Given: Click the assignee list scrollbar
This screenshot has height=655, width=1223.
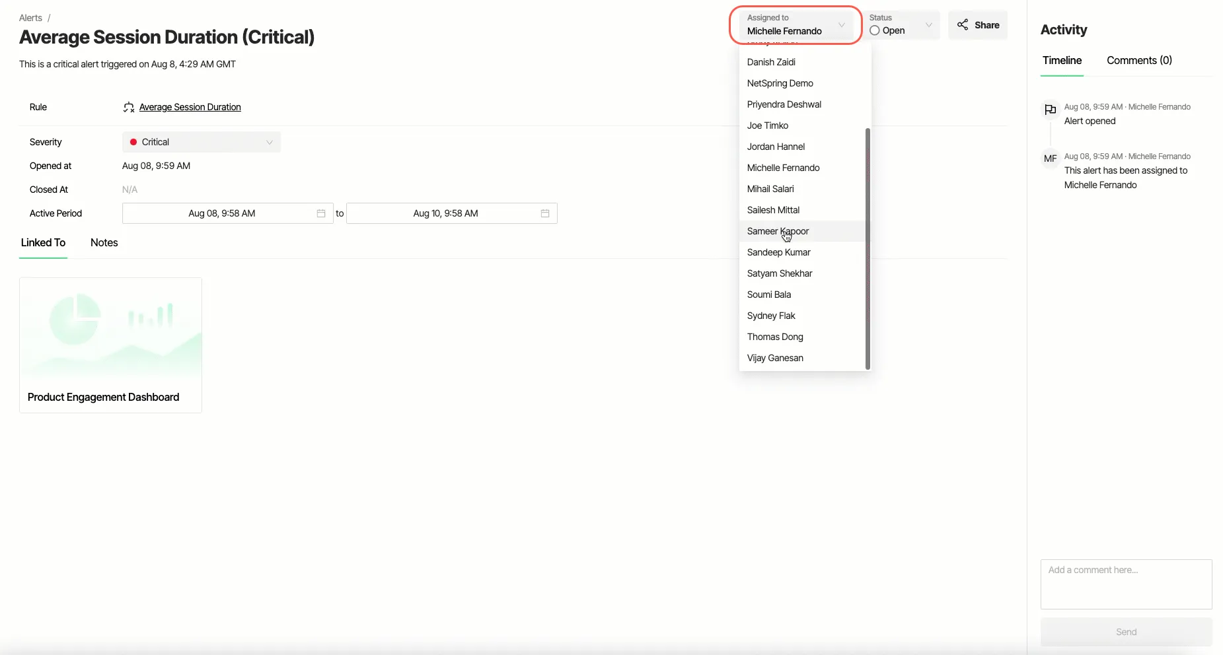Looking at the screenshot, I should pos(868,249).
